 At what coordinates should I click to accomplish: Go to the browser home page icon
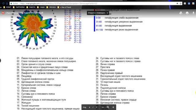click(7, 3)
